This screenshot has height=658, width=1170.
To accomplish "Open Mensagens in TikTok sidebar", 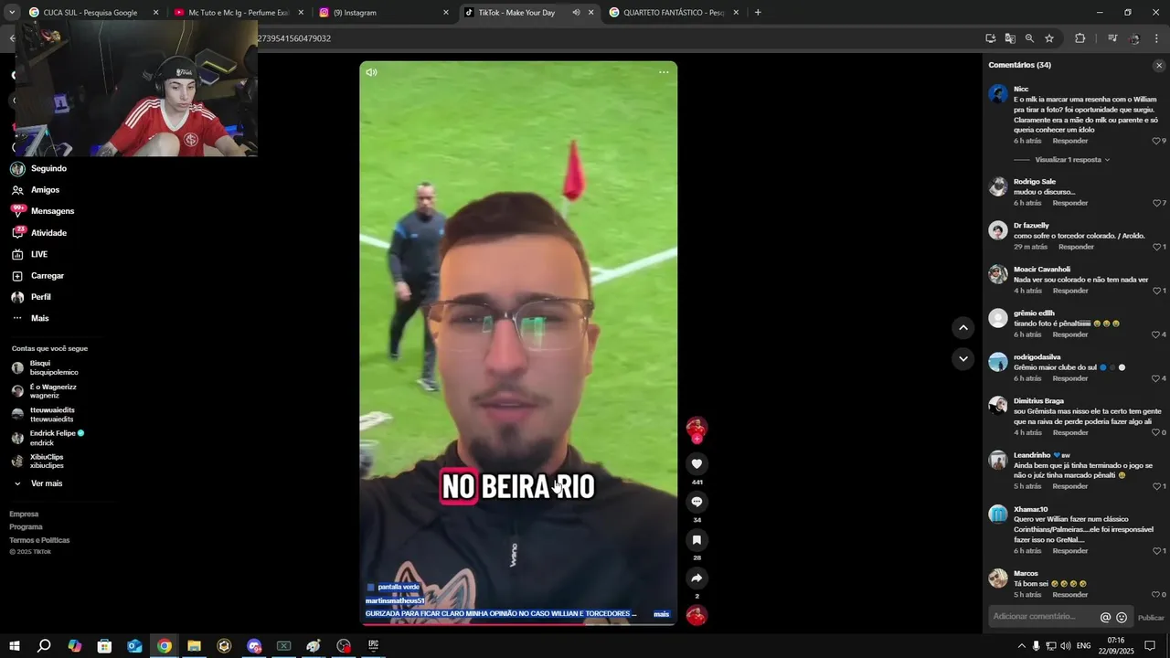I will (52, 211).
